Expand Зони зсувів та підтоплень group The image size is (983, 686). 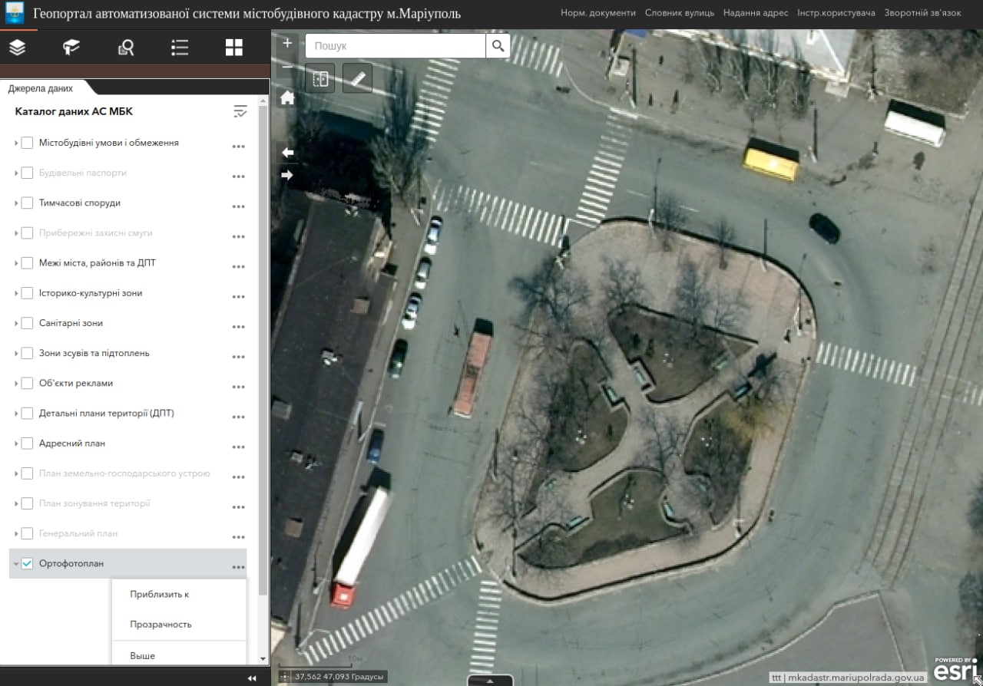point(16,353)
